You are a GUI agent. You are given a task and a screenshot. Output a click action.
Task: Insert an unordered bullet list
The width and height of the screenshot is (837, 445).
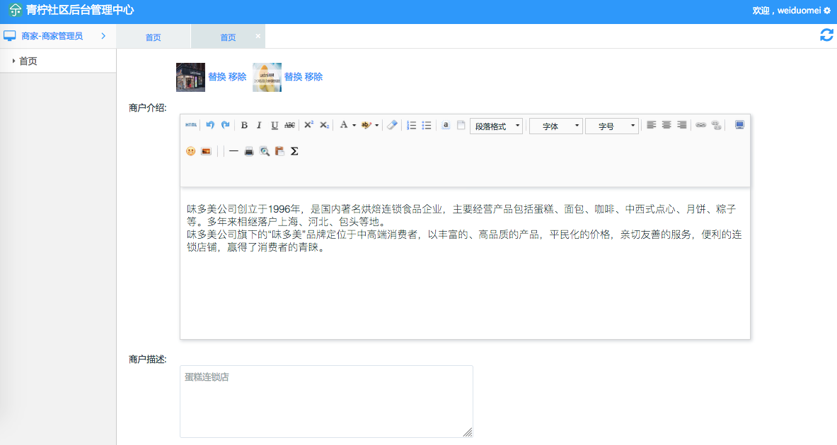pyautogui.click(x=427, y=125)
